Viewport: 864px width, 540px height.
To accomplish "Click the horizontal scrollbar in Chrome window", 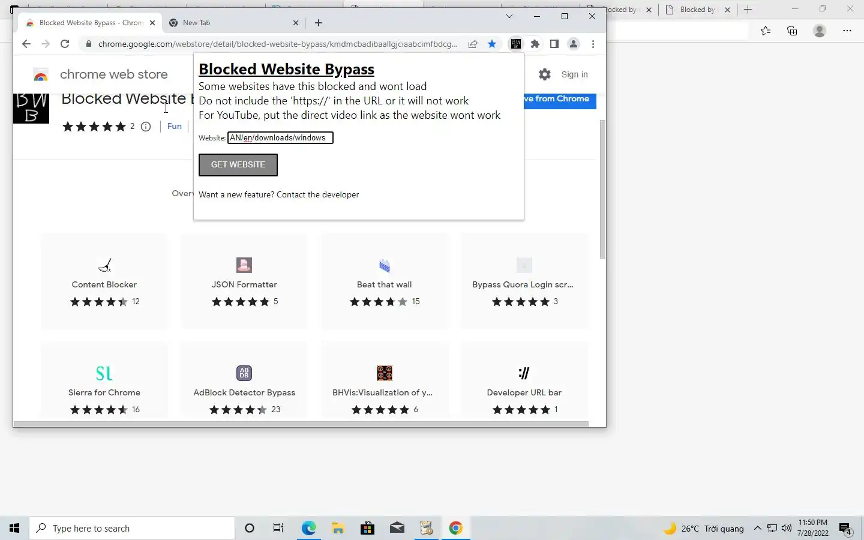I will pyautogui.click(x=301, y=424).
